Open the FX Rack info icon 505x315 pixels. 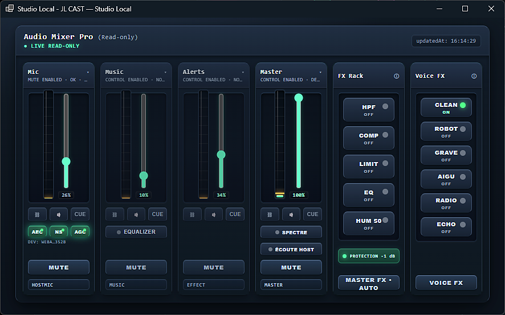click(x=397, y=76)
